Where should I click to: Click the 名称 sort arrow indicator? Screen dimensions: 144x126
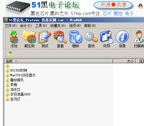tap(16, 61)
